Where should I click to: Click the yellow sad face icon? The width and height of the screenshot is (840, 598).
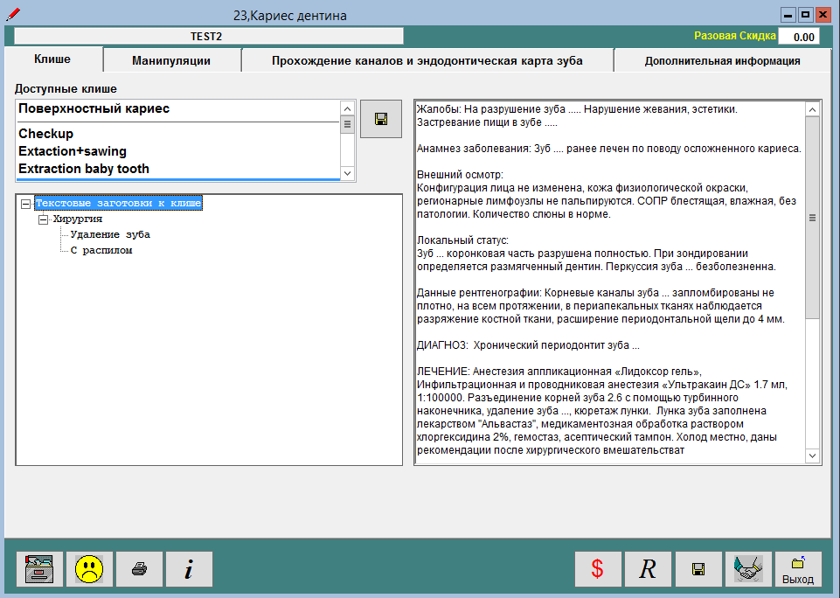click(x=90, y=569)
